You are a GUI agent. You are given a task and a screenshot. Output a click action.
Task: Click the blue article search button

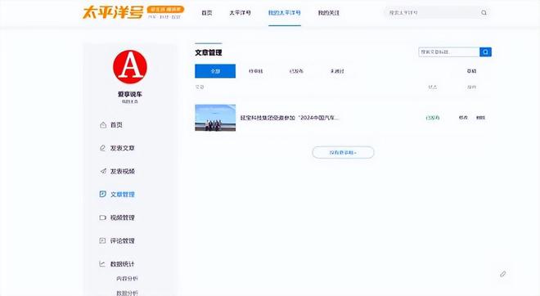click(x=485, y=52)
